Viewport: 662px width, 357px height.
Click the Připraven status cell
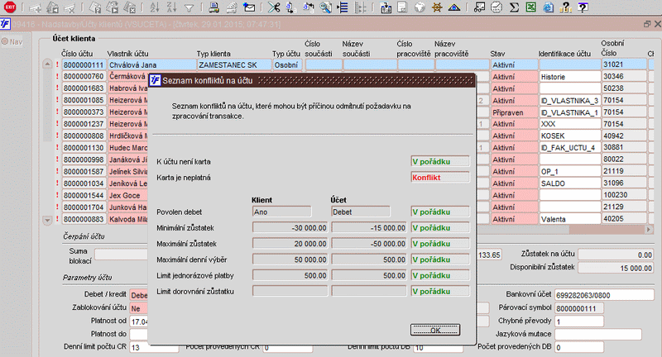coord(514,112)
